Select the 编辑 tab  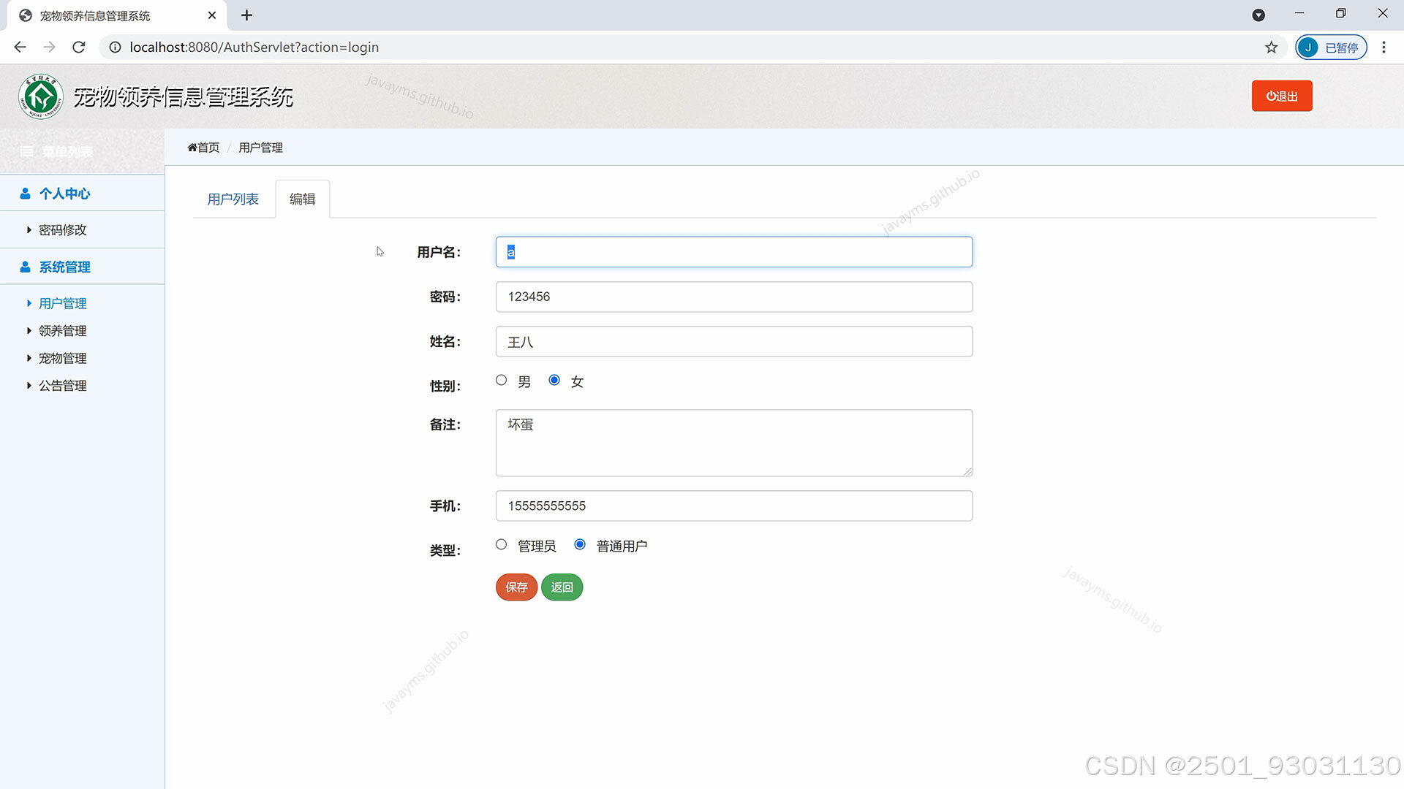click(303, 199)
